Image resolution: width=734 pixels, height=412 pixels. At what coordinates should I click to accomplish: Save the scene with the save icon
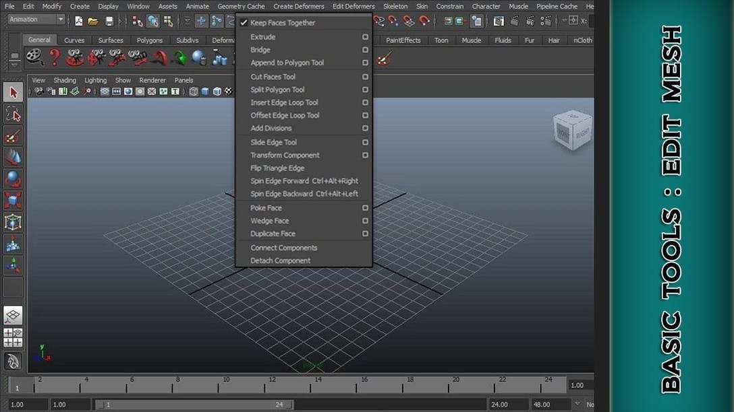point(108,21)
